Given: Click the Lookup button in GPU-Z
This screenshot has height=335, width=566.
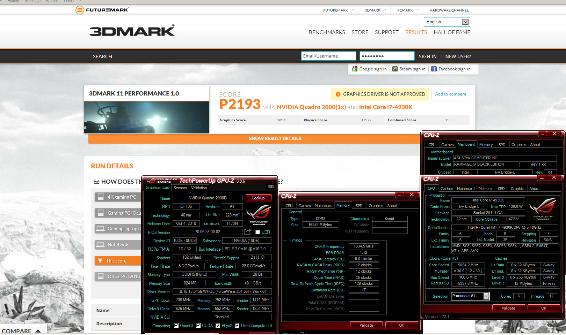Looking at the screenshot, I should pyautogui.click(x=259, y=198).
